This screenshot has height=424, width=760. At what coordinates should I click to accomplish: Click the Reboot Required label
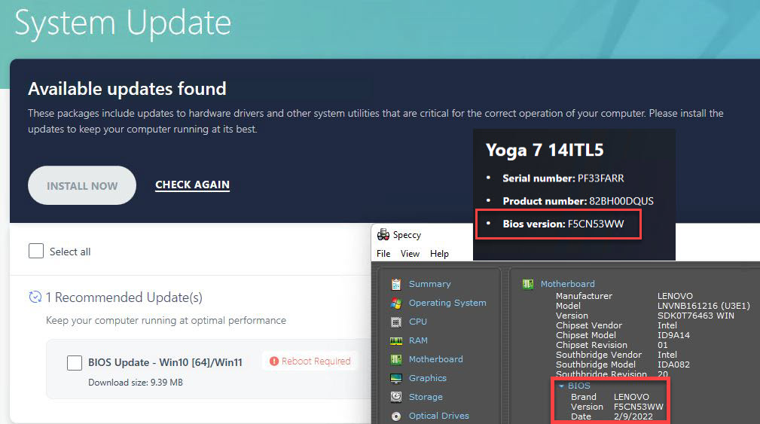[316, 361]
